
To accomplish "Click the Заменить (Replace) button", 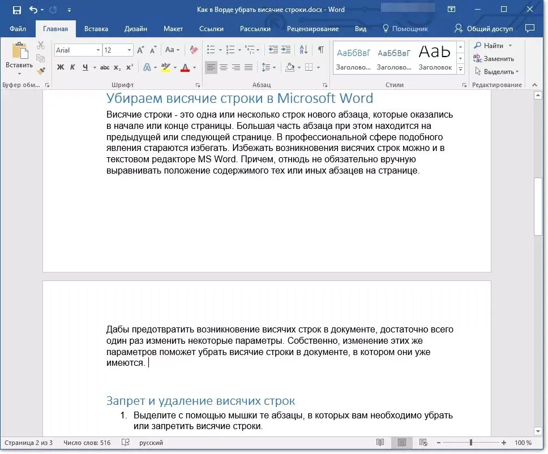I will click(x=494, y=59).
